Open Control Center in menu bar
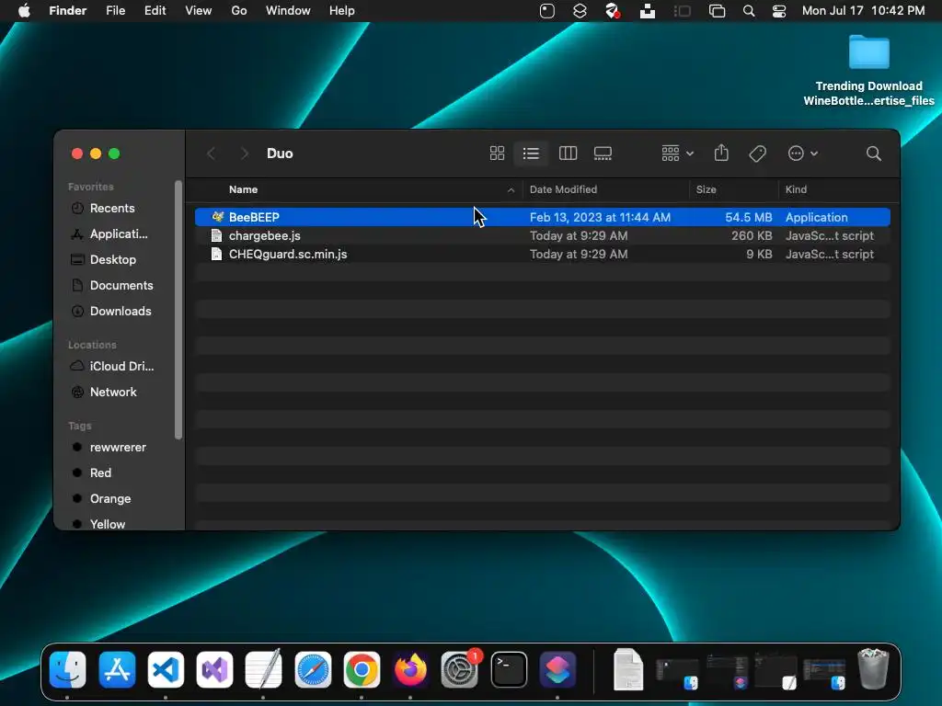 click(779, 11)
